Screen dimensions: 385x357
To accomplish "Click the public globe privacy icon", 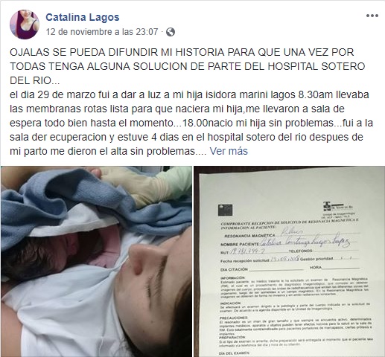I will point(171,32).
